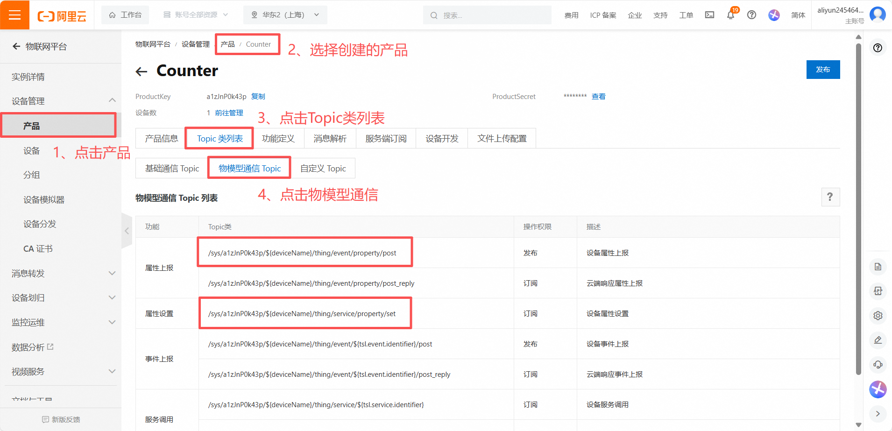Click the Topic list help question button
The image size is (892, 431).
pos(830,197)
